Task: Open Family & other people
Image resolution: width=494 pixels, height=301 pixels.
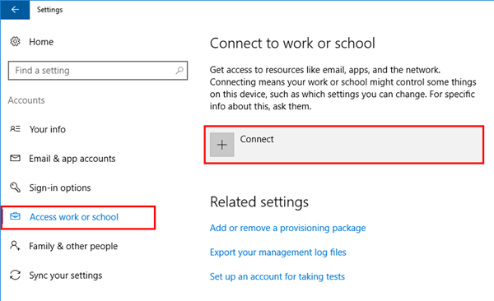Action: click(73, 246)
